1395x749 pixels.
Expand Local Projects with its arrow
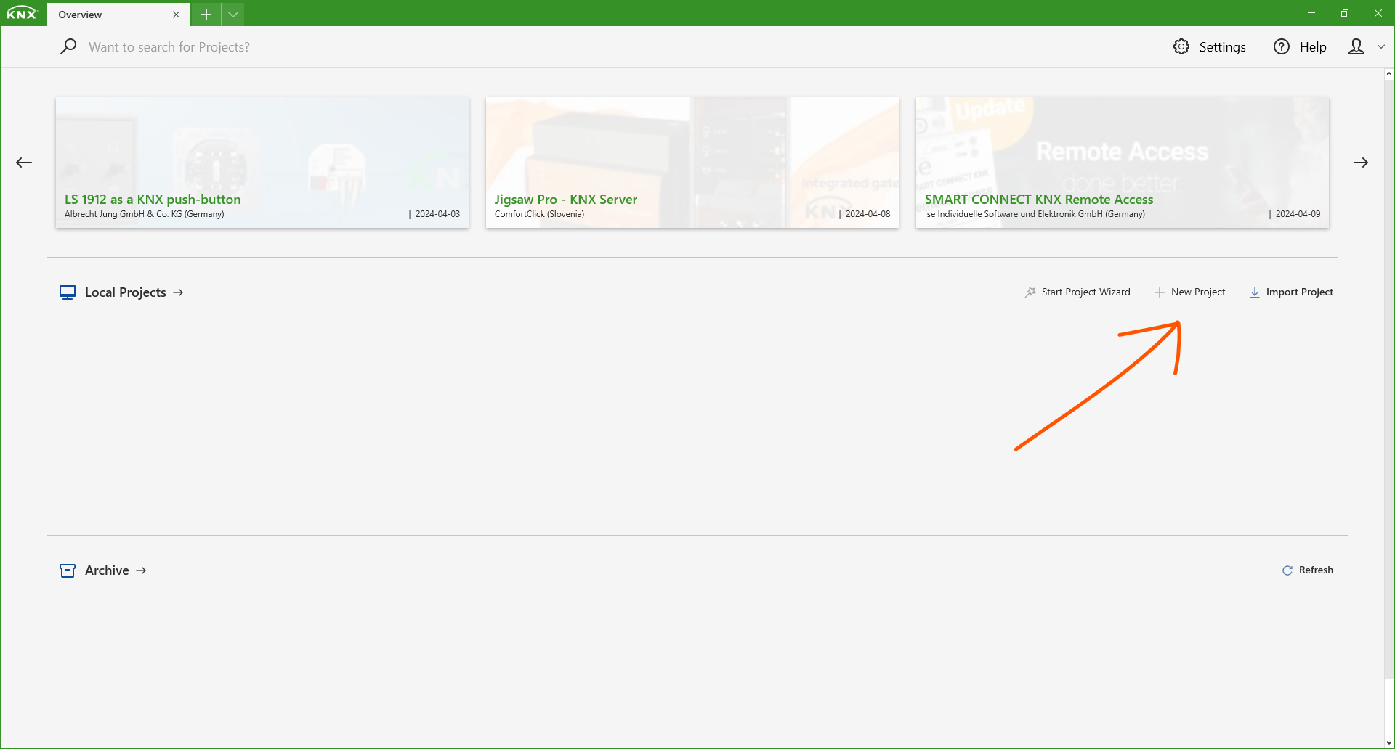pyautogui.click(x=179, y=292)
